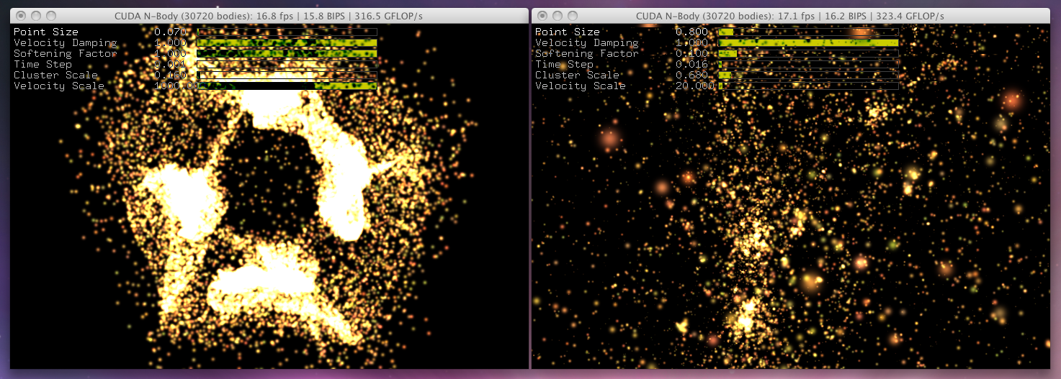Click Point Size value 0.800 in right window

pyautogui.click(x=691, y=32)
